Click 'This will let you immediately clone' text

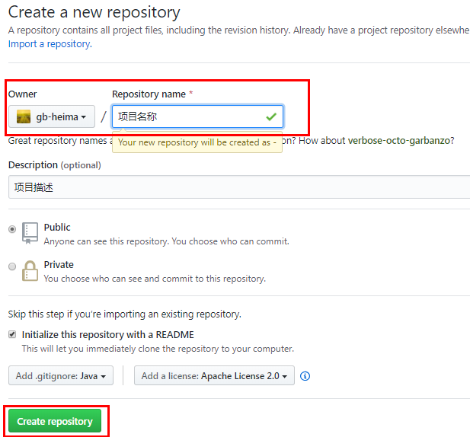[158, 349]
